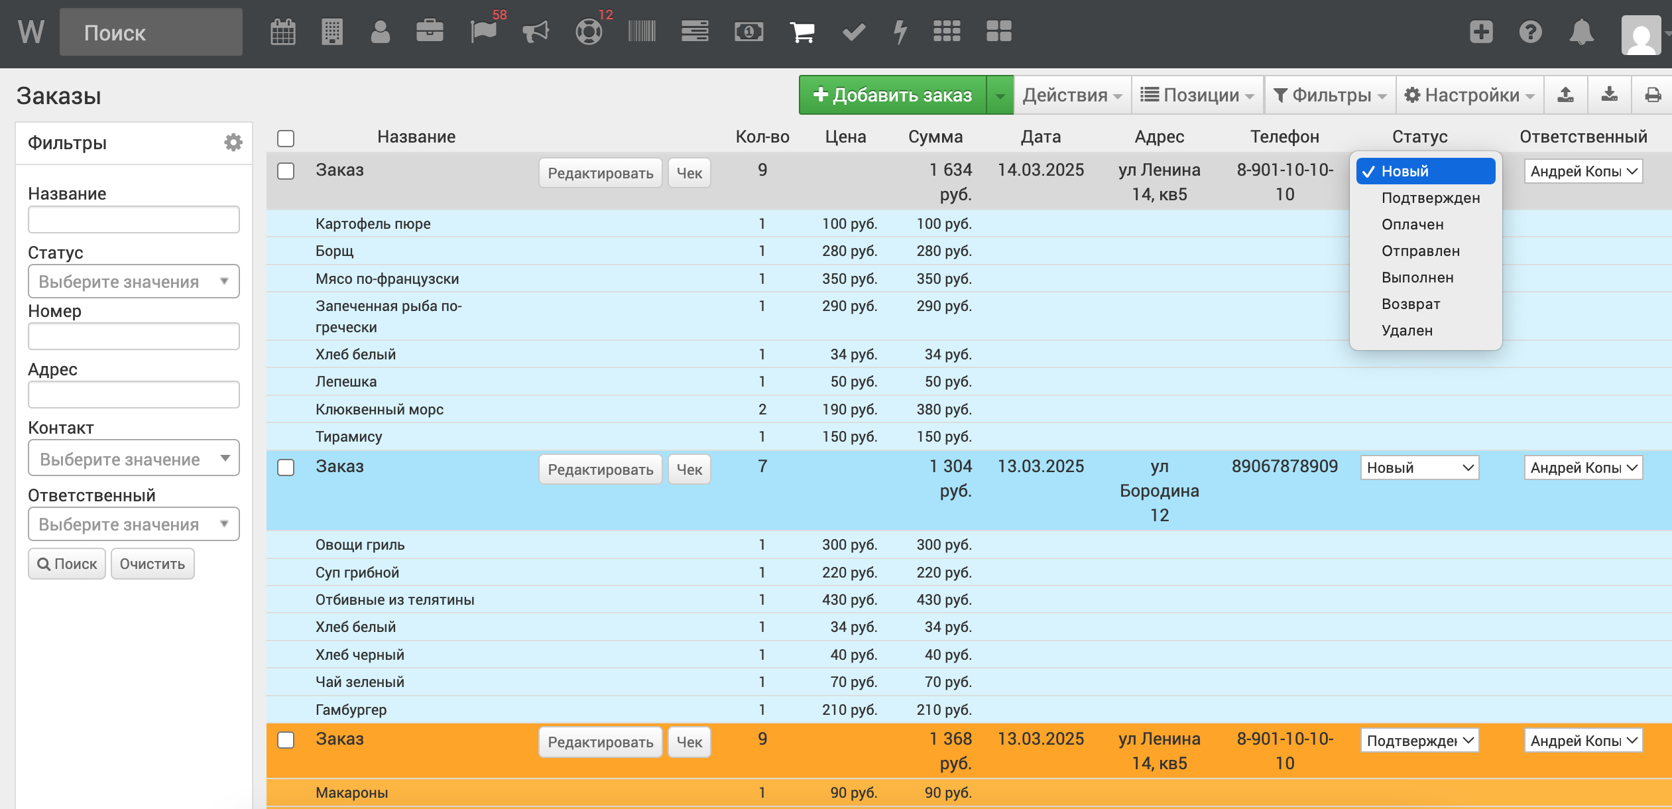Click Очистить button in filters
1672x809 pixels.
[152, 564]
